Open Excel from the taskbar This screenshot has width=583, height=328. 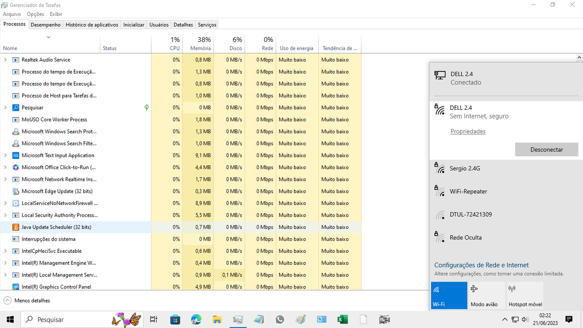[x=343, y=319]
